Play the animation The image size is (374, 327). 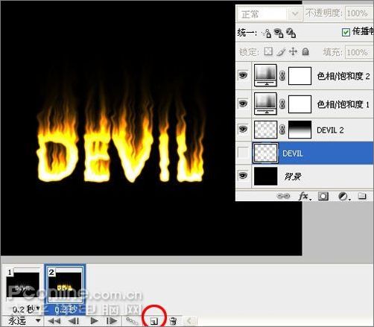(94, 321)
